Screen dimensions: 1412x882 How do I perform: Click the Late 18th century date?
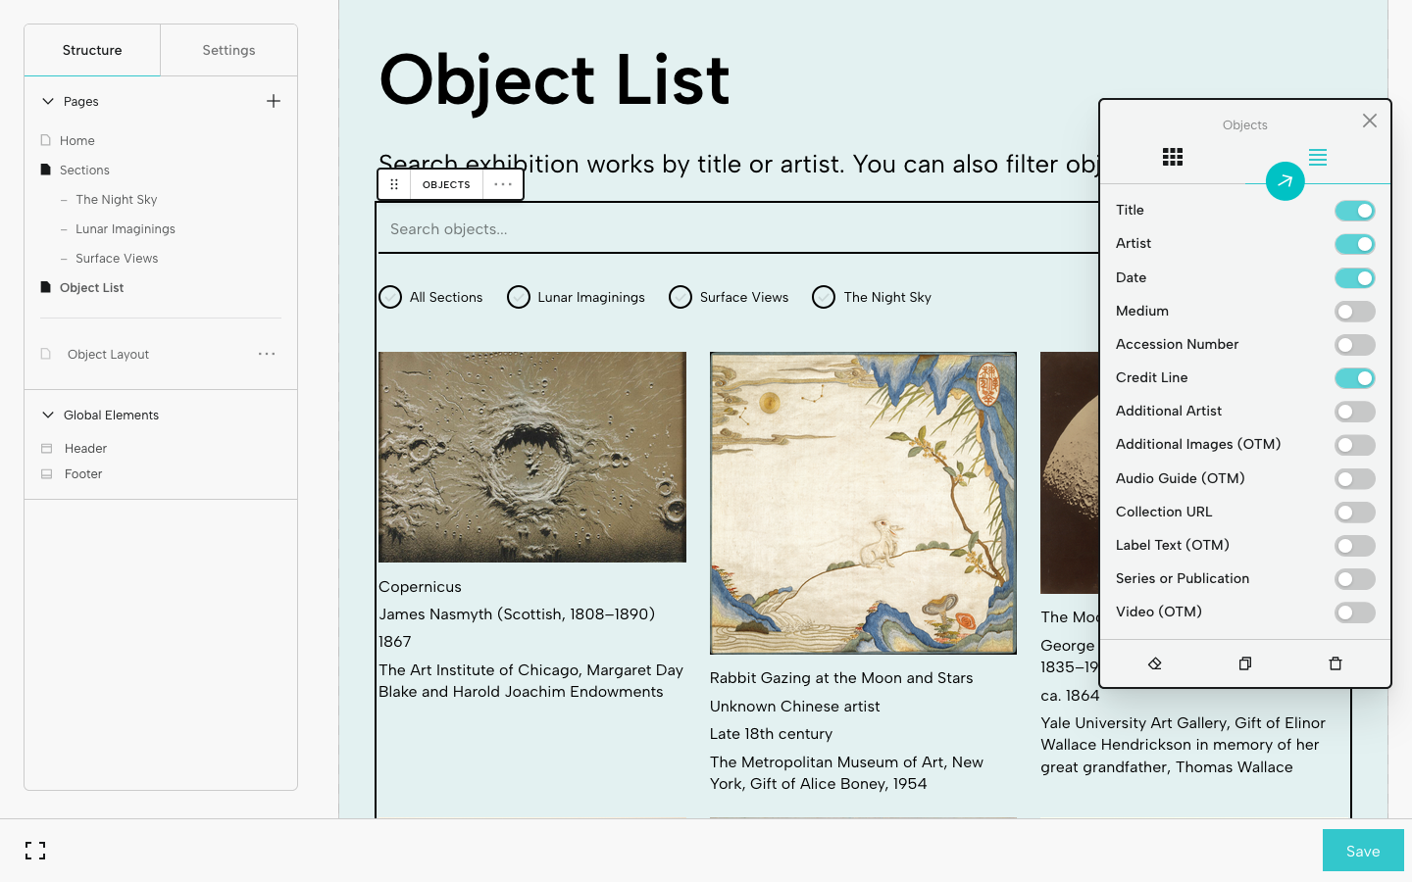(771, 734)
